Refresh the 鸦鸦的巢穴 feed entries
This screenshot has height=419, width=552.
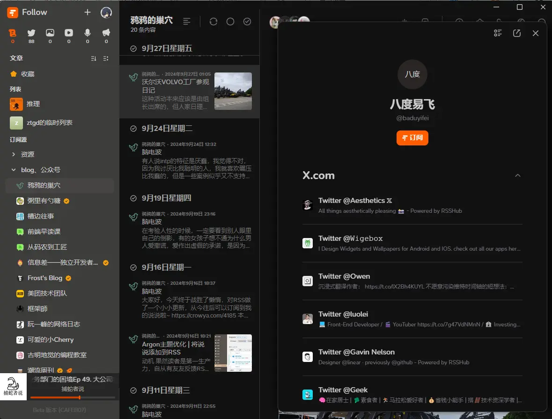213,22
